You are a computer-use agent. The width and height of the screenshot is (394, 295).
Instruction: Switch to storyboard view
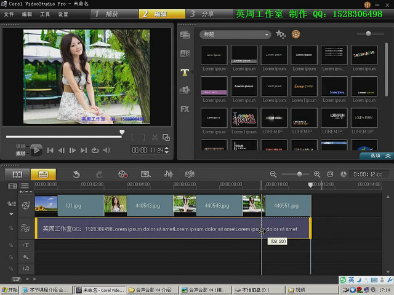pyautogui.click(x=17, y=175)
